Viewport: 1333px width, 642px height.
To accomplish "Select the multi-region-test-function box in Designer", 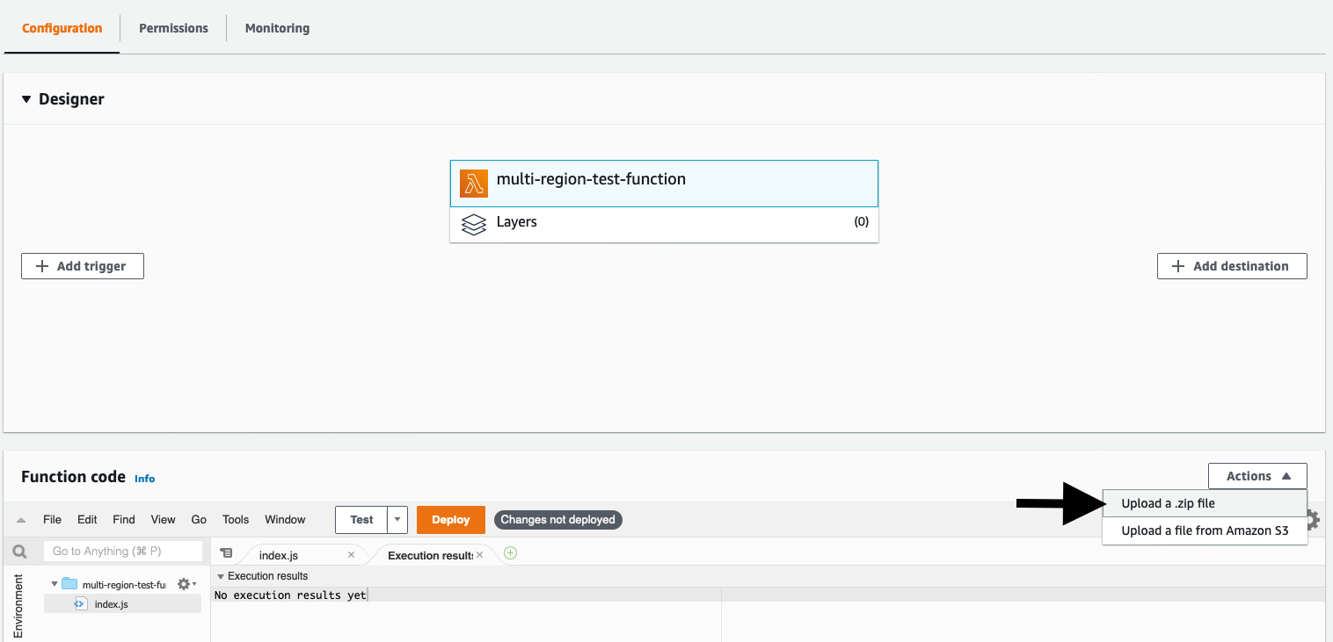I will 664,184.
